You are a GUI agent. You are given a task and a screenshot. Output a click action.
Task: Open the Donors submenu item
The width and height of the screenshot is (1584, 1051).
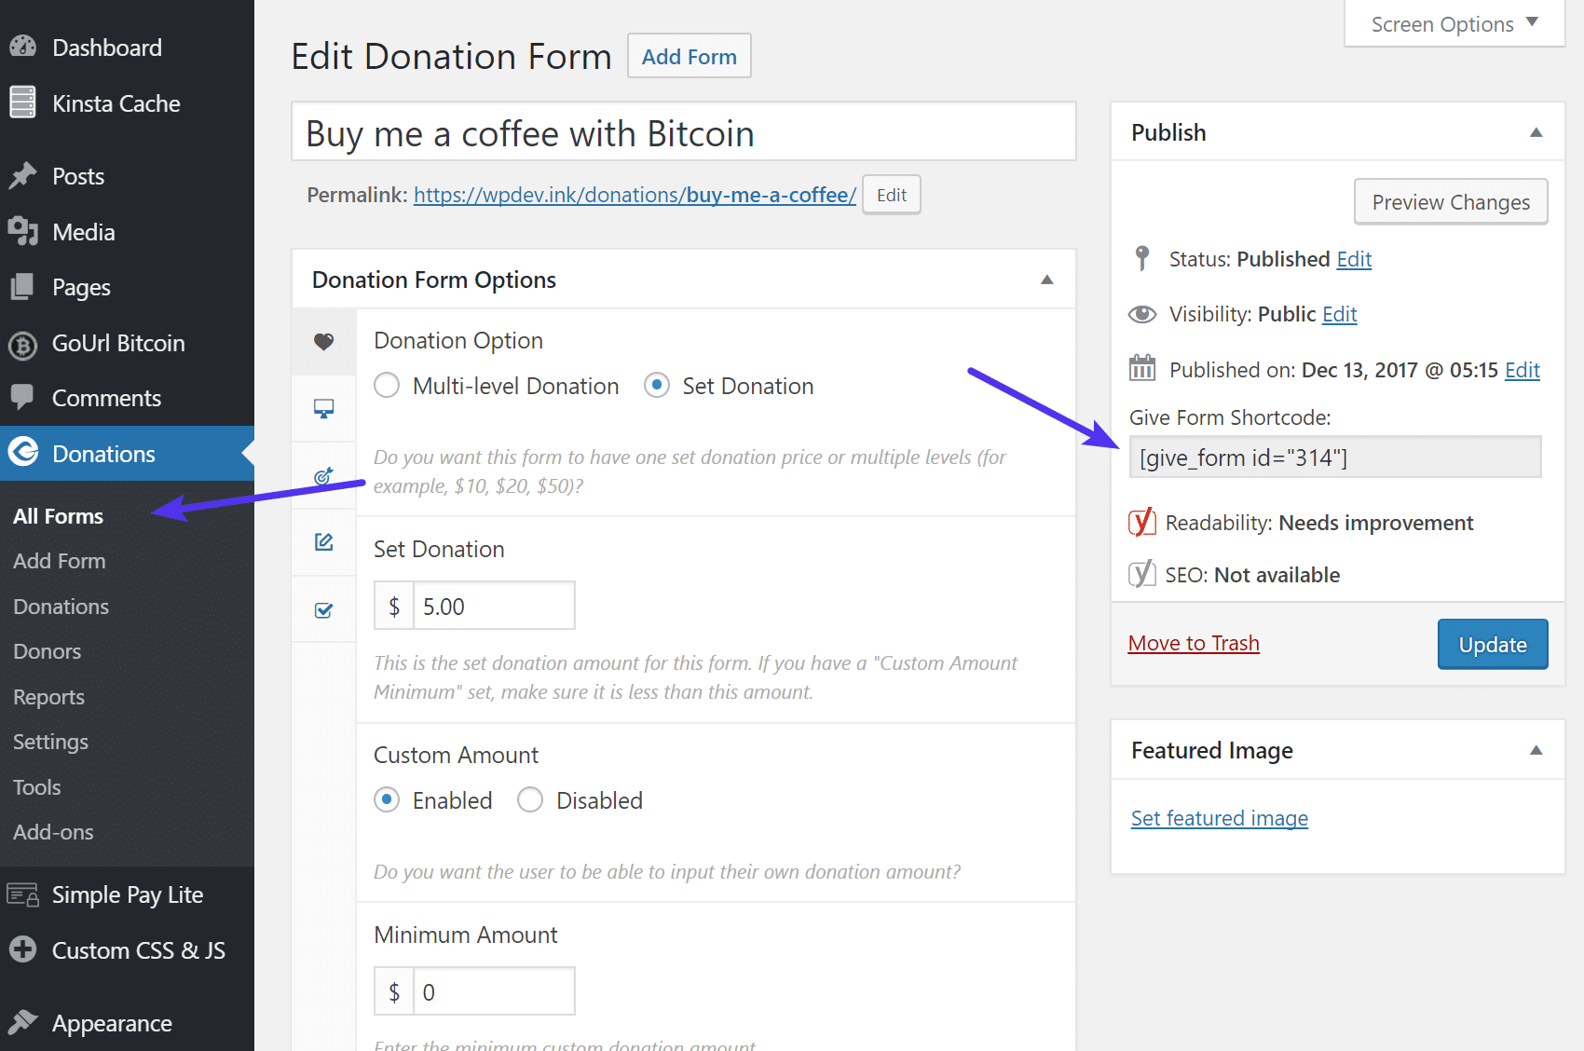48,651
